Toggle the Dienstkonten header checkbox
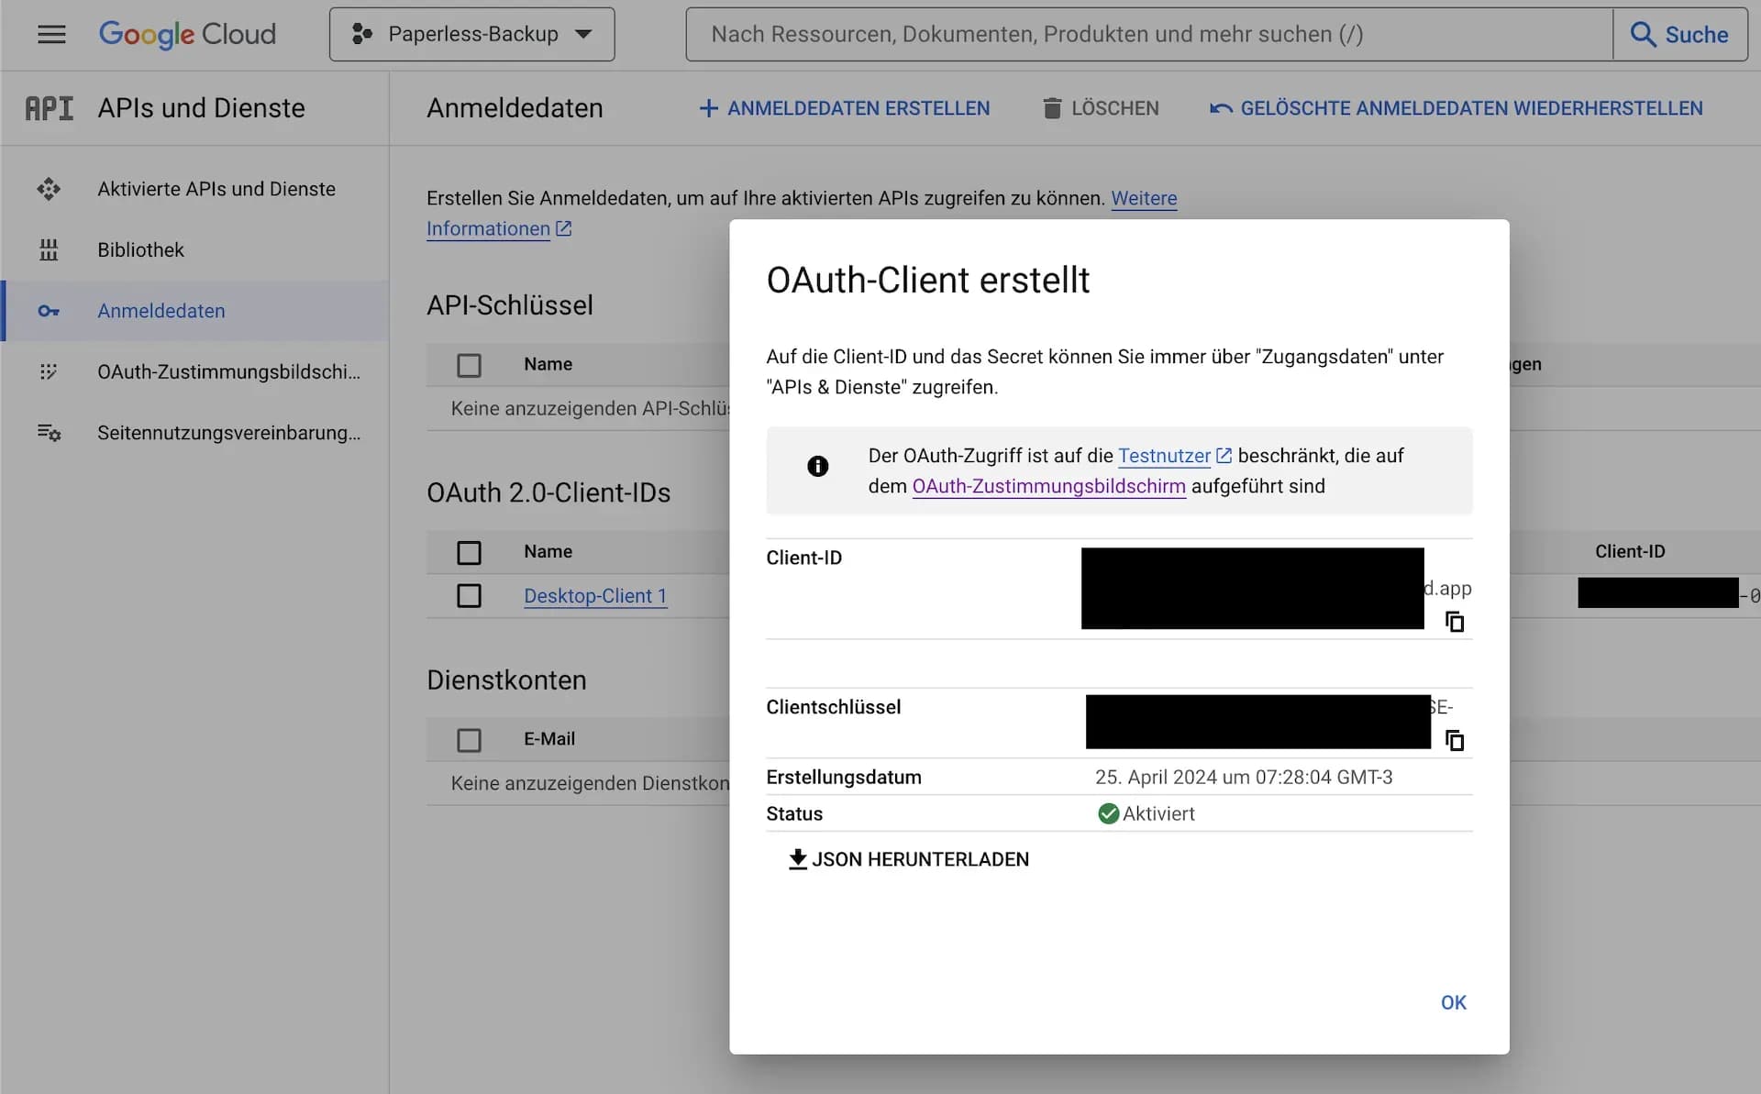This screenshot has height=1094, width=1761. click(x=469, y=740)
